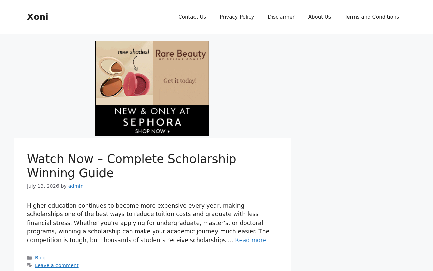The image size is (433, 271).
Task: Click Leave a comment link
Action: click(57, 265)
